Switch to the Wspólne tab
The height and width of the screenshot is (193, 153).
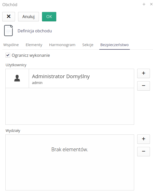(11, 45)
